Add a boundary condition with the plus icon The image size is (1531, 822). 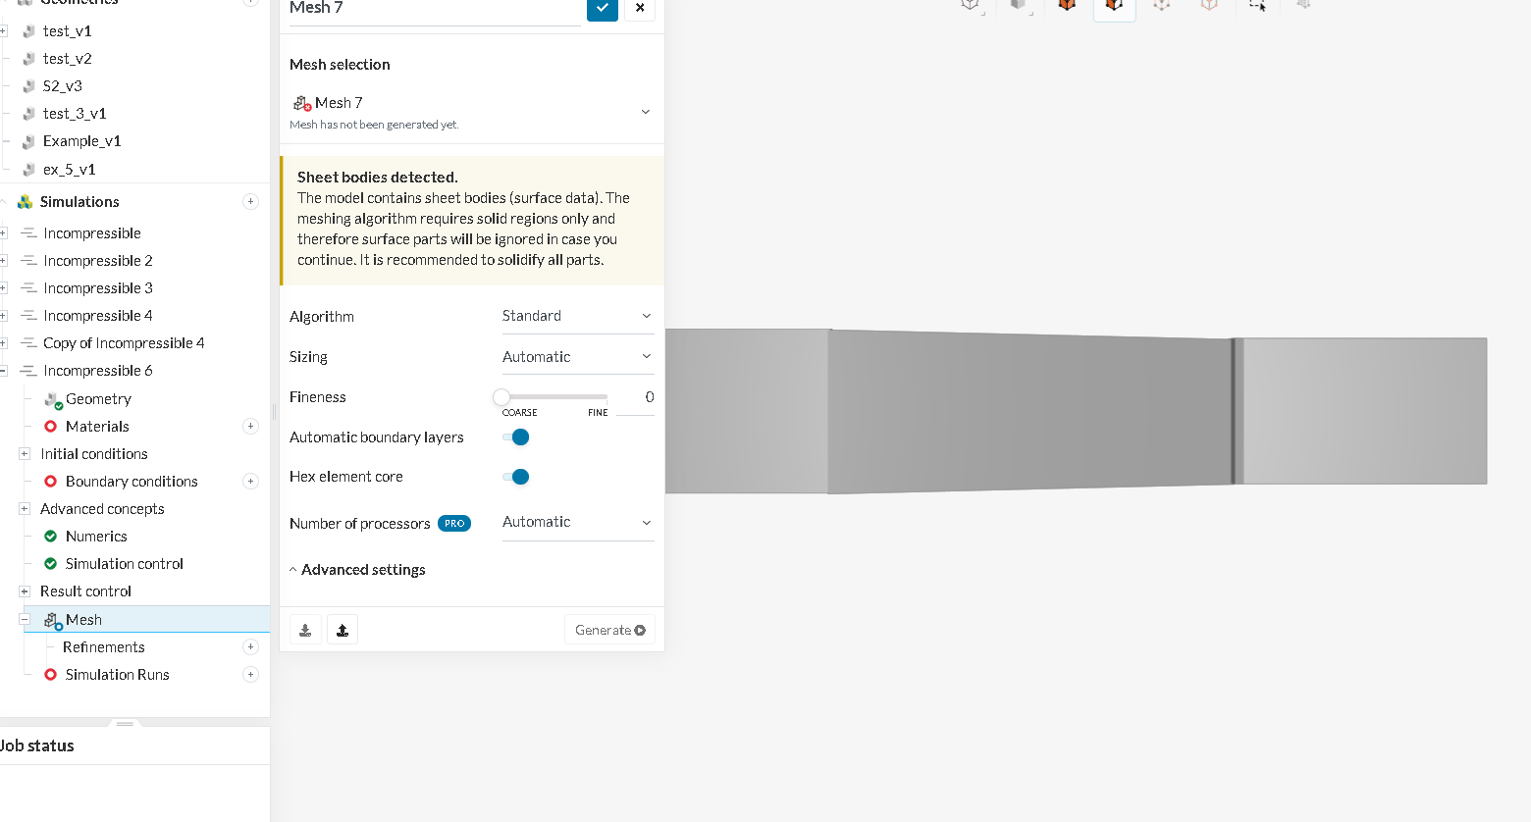(250, 481)
